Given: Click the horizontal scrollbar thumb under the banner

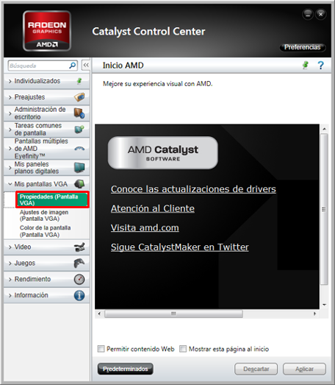Looking at the screenshot, I should coord(173,314).
